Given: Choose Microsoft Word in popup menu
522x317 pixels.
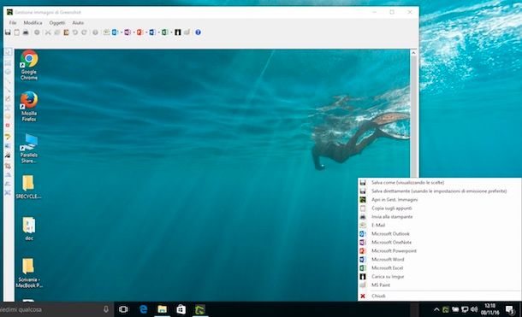Looking at the screenshot, I should tap(440, 259).
